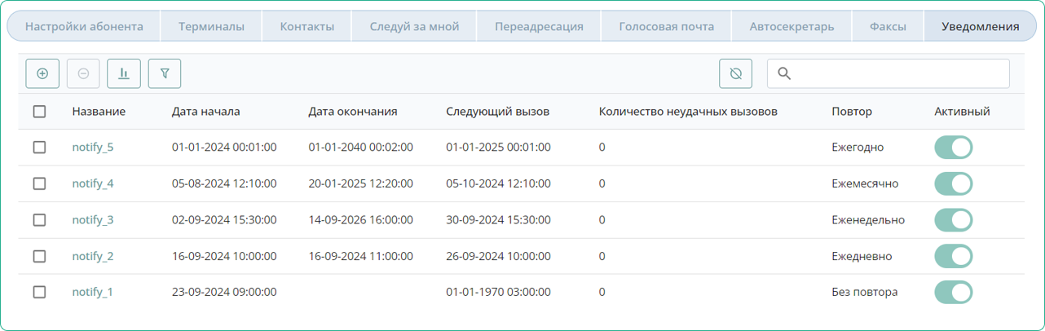Open the notify_5 notification link

pos(92,148)
